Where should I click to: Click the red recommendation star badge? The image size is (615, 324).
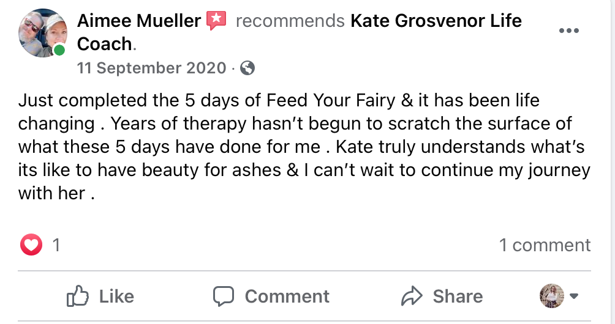[x=216, y=21]
